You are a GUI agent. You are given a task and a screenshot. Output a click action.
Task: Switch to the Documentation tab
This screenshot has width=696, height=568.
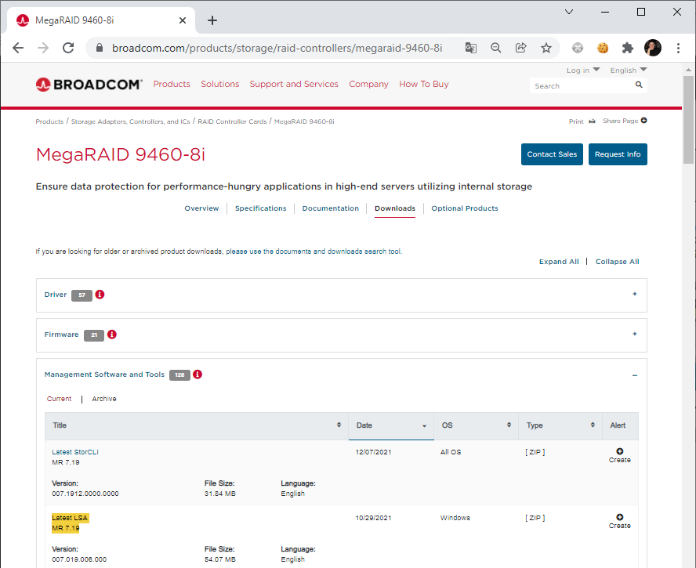tap(330, 208)
